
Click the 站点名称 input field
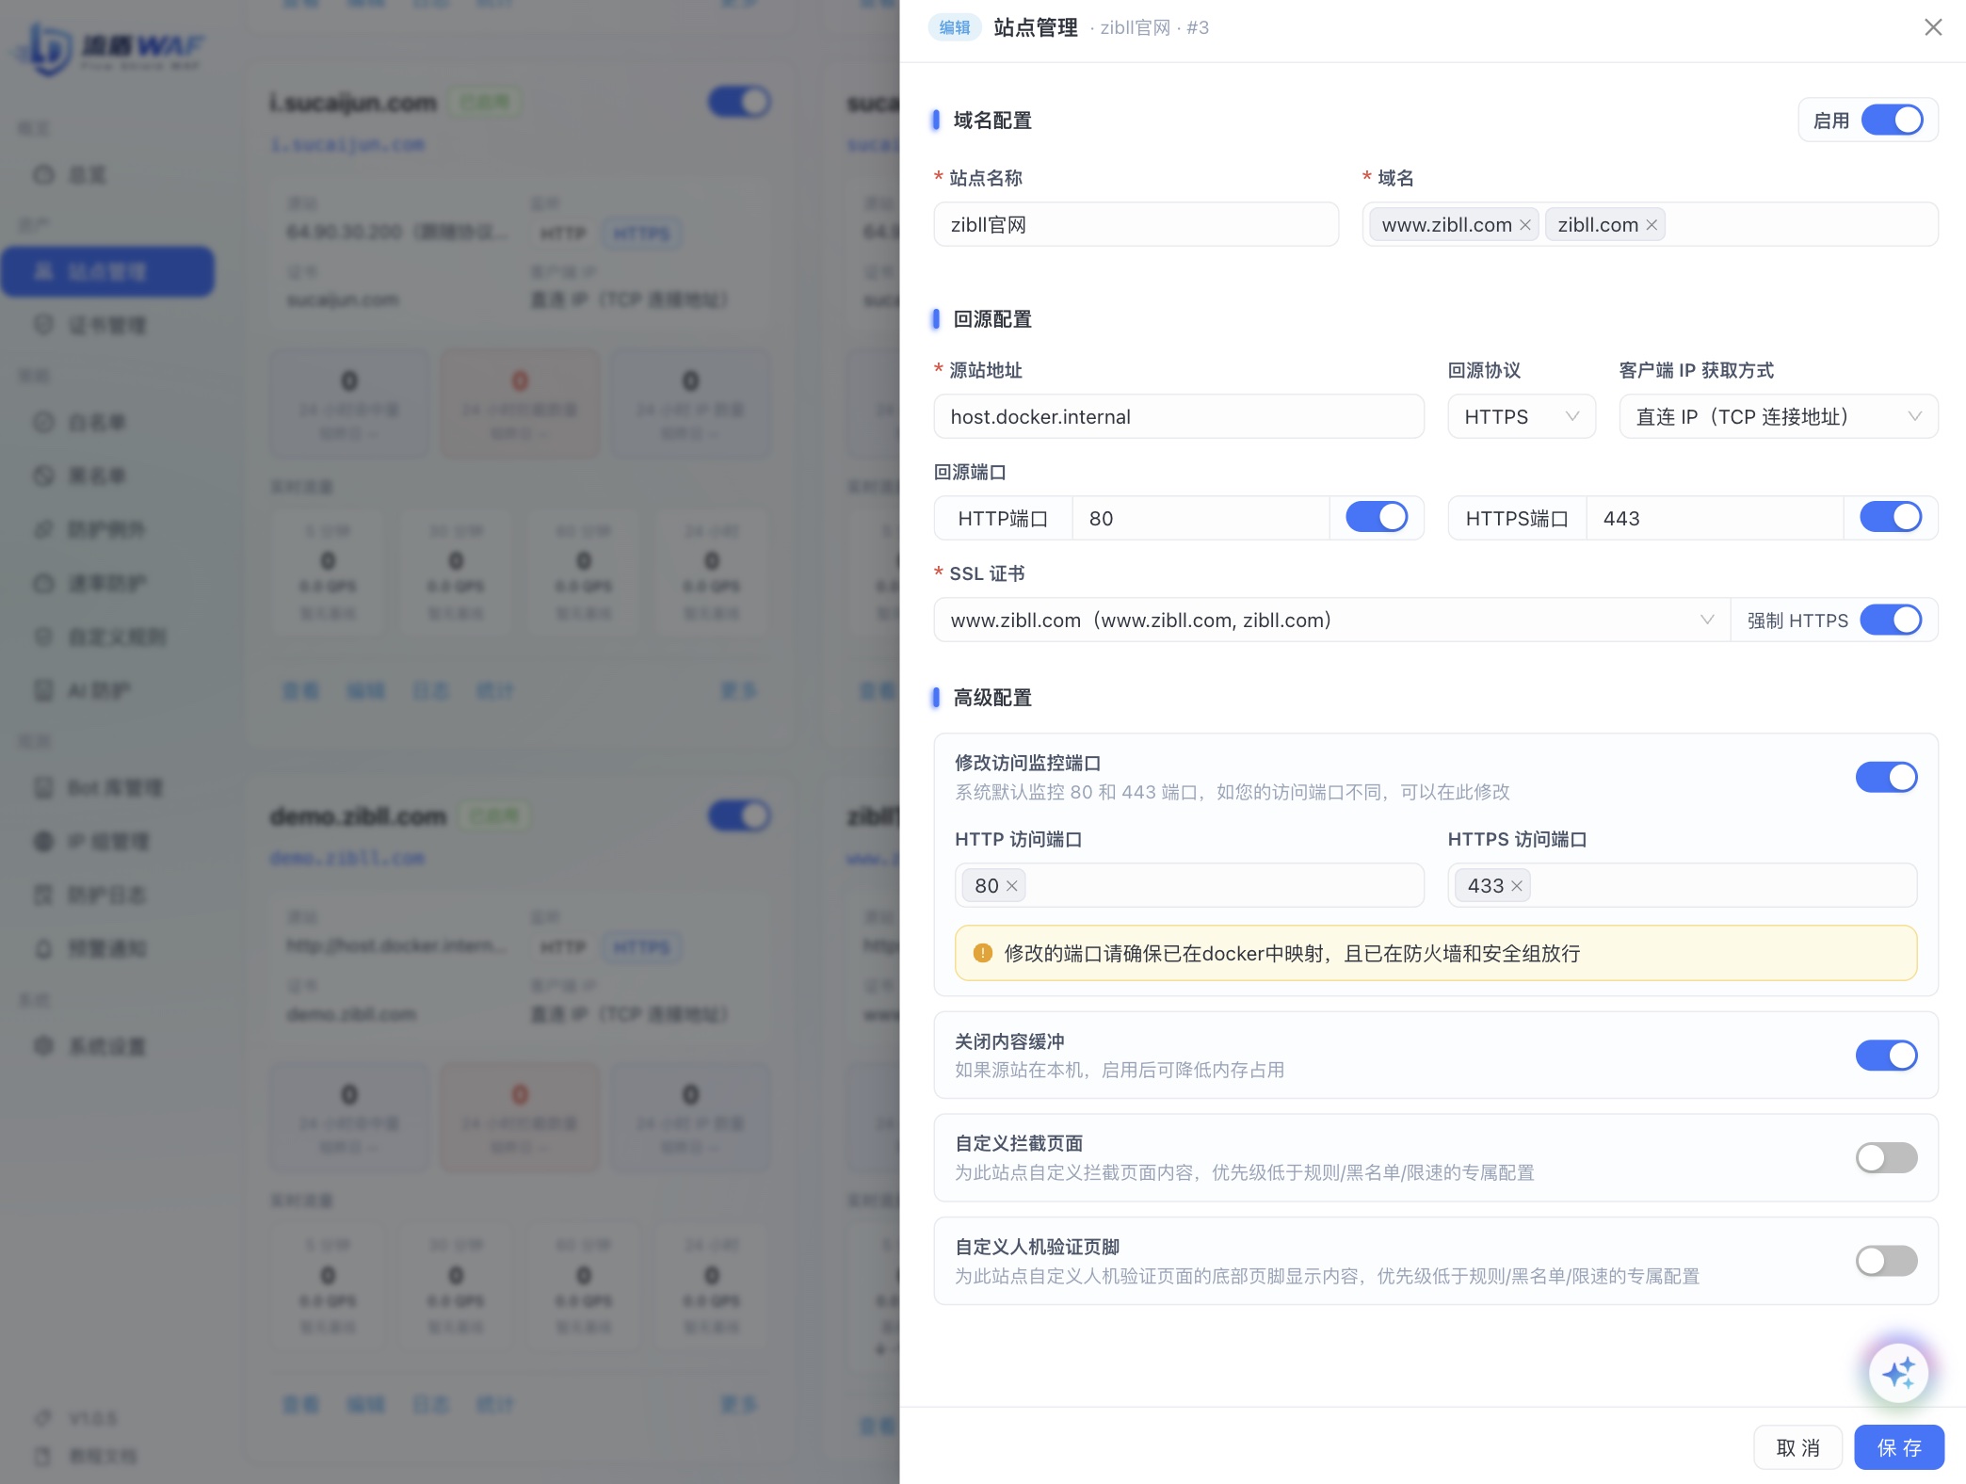[1136, 224]
